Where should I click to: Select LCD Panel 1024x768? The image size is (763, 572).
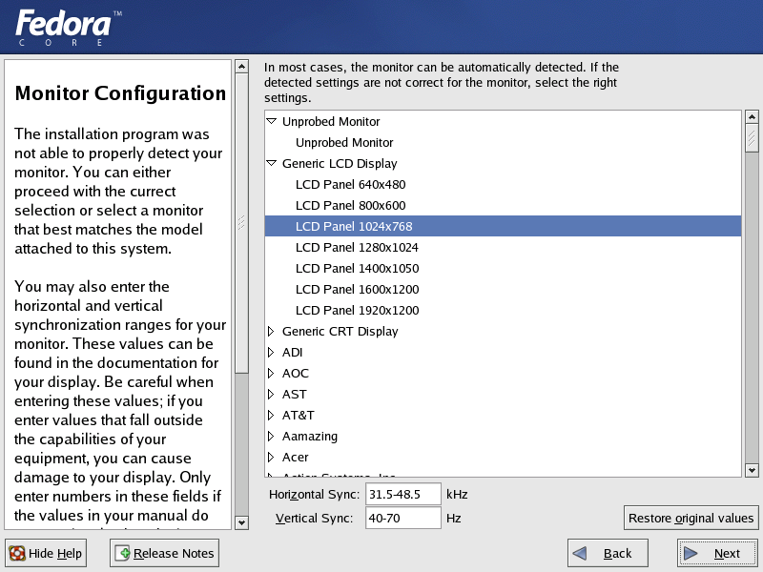tap(504, 226)
